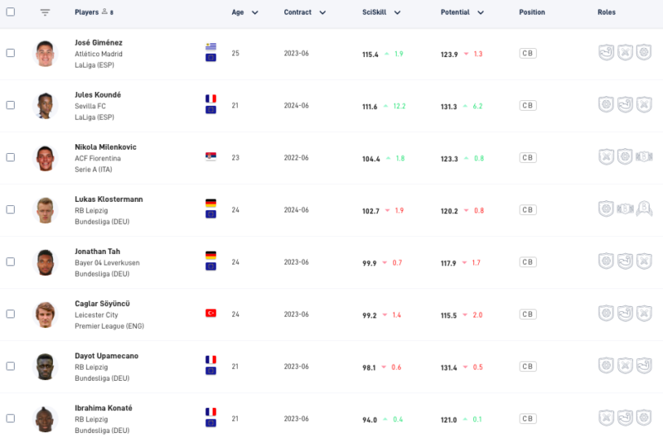Expand the Contract column sort dropdown
Screen dimensions: 663x442
322,12
